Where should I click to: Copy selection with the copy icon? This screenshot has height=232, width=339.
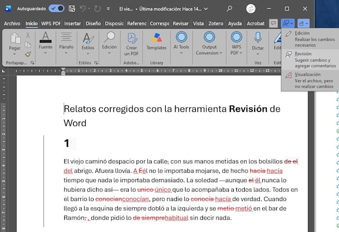click(28, 45)
